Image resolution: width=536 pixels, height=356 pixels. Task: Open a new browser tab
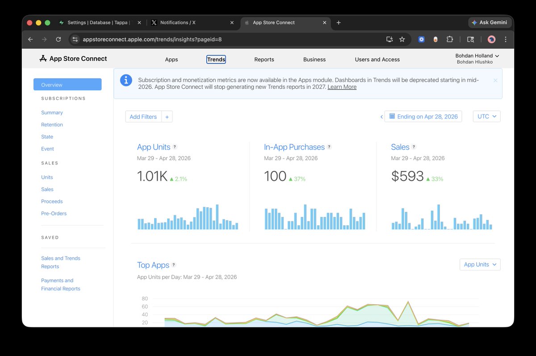339,23
